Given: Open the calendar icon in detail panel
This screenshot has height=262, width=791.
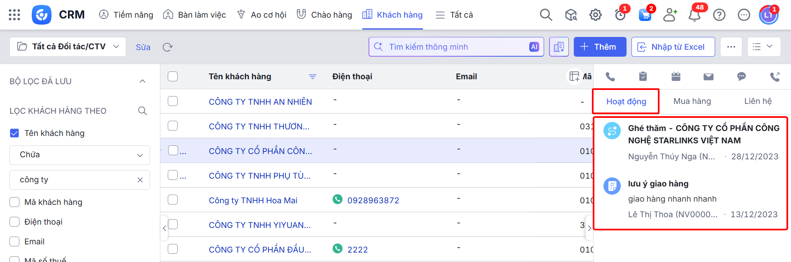Looking at the screenshot, I should pos(676,77).
